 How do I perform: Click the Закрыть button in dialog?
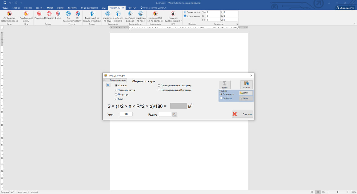pos(242,114)
